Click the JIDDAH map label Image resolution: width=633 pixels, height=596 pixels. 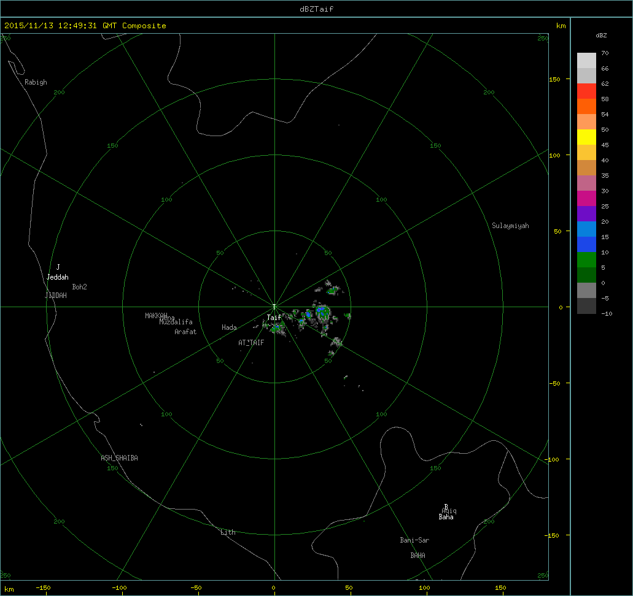pyautogui.click(x=56, y=296)
